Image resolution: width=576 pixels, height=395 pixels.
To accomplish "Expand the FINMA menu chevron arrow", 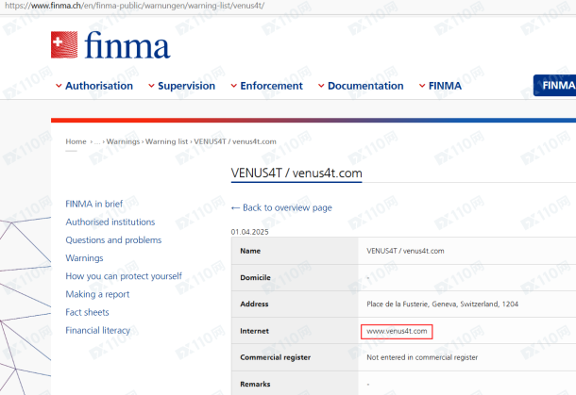I will pos(422,86).
